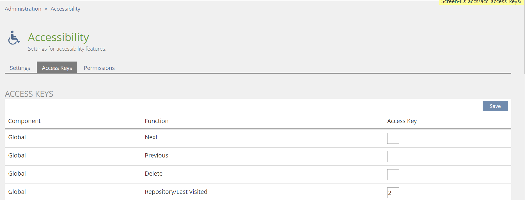Select the access key field for Delete
Screen dimensions: 525x200
coord(393,175)
